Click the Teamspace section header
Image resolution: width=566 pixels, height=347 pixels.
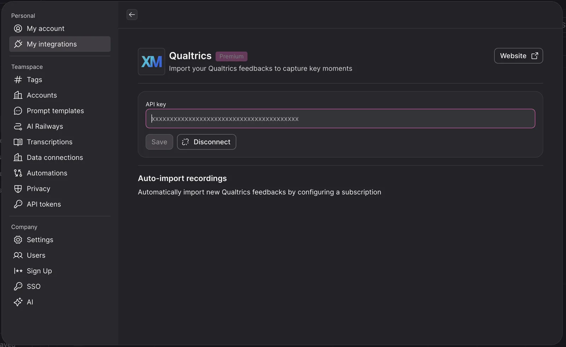[27, 67]
